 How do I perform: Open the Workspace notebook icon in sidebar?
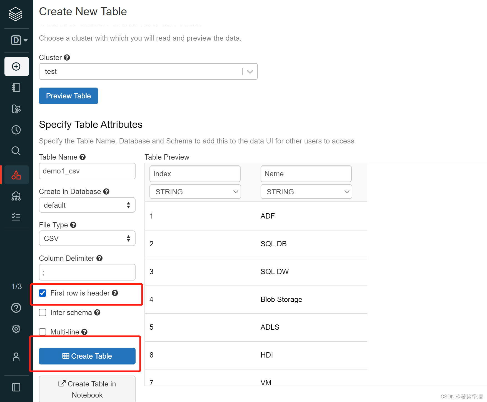click(x=16, y=88)
